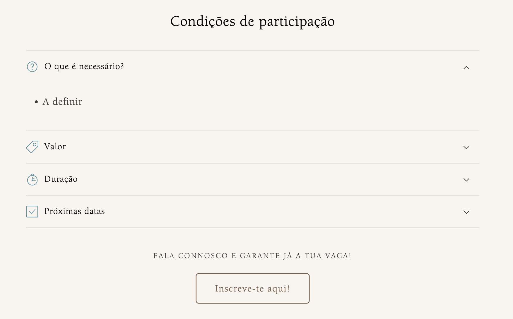Image resolution: width=513 pixels, height=319 pixels.
Task: Expand the Duração section with its down arrow
Action: tap(466, 180)
